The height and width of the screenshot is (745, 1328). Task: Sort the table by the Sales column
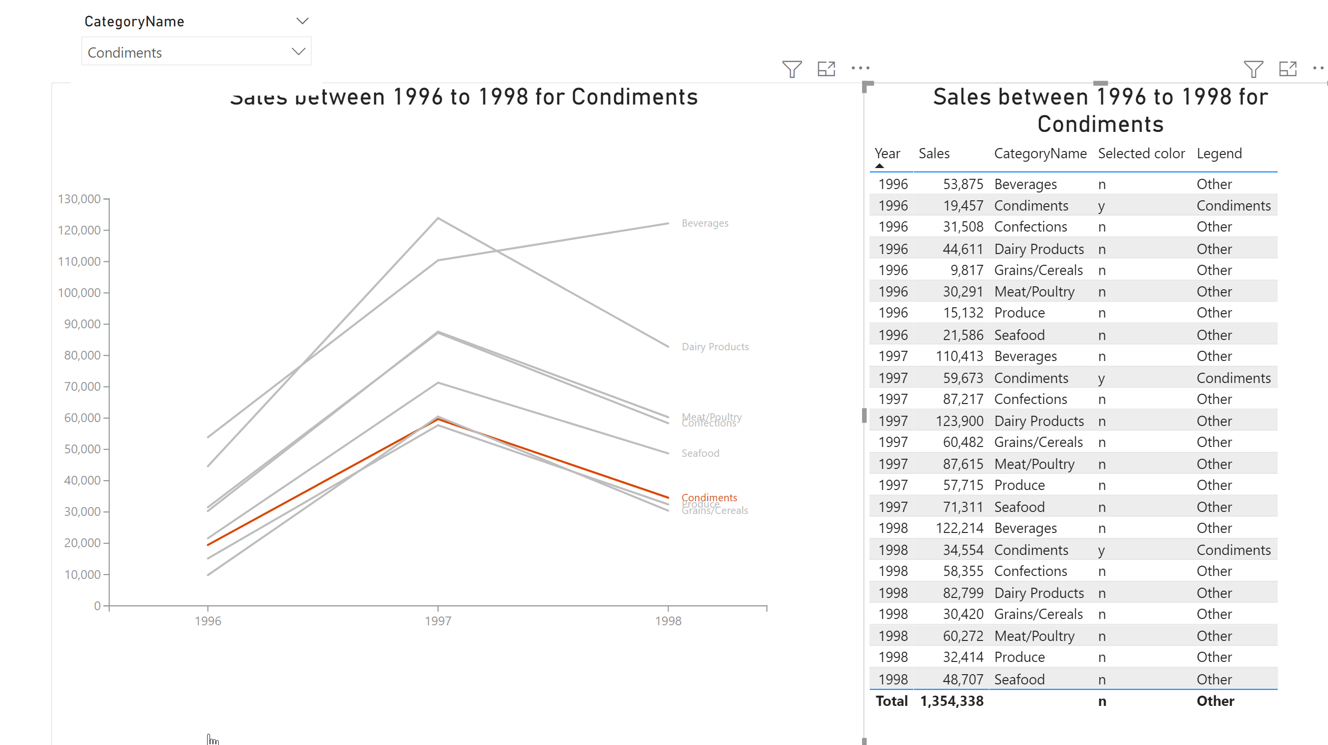(934, 153)
